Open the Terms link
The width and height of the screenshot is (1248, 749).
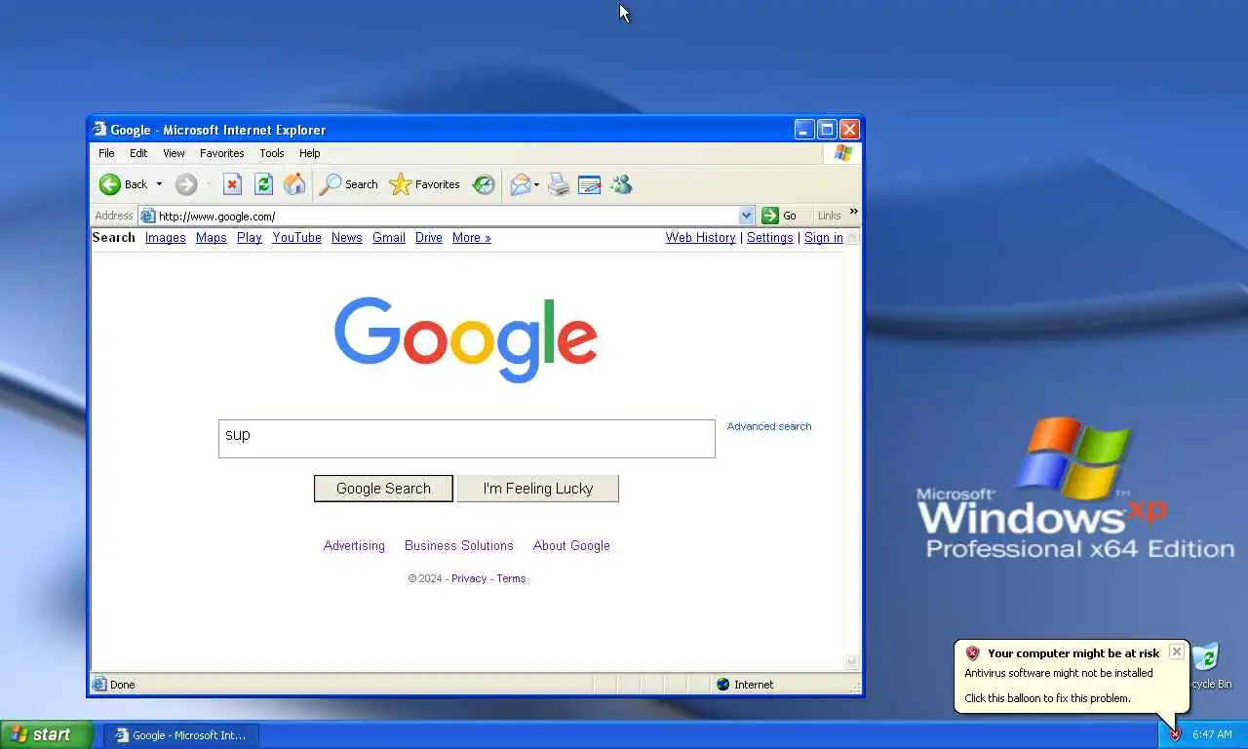(x=511, y=578)
